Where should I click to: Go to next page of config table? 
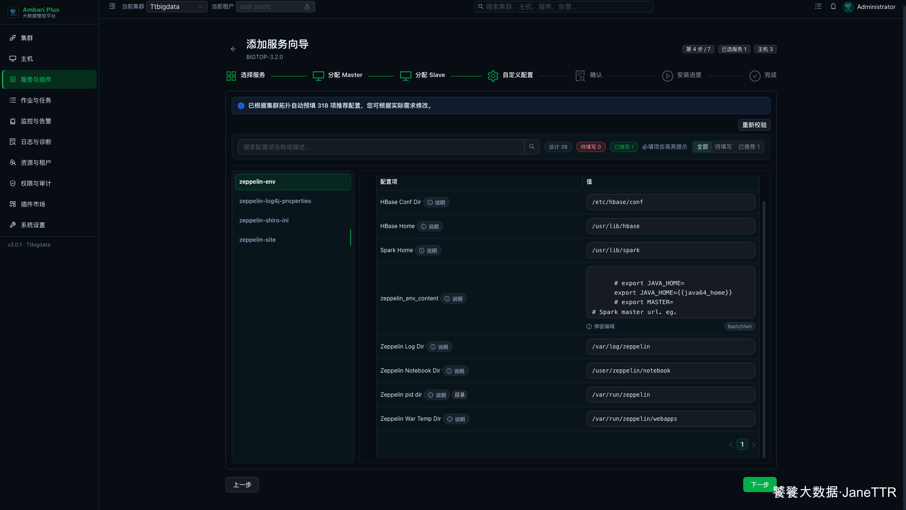754,445
